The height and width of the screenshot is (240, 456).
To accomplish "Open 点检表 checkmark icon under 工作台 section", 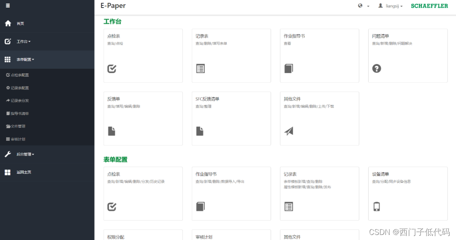I will [x=111, y=69].
